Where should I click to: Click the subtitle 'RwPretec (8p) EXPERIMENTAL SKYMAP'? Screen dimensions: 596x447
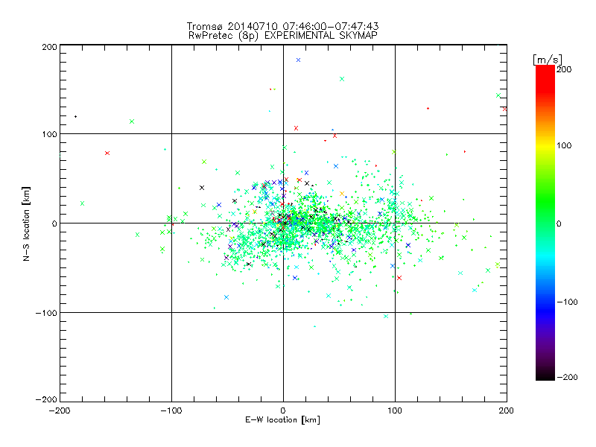click(x=283, y=35)
